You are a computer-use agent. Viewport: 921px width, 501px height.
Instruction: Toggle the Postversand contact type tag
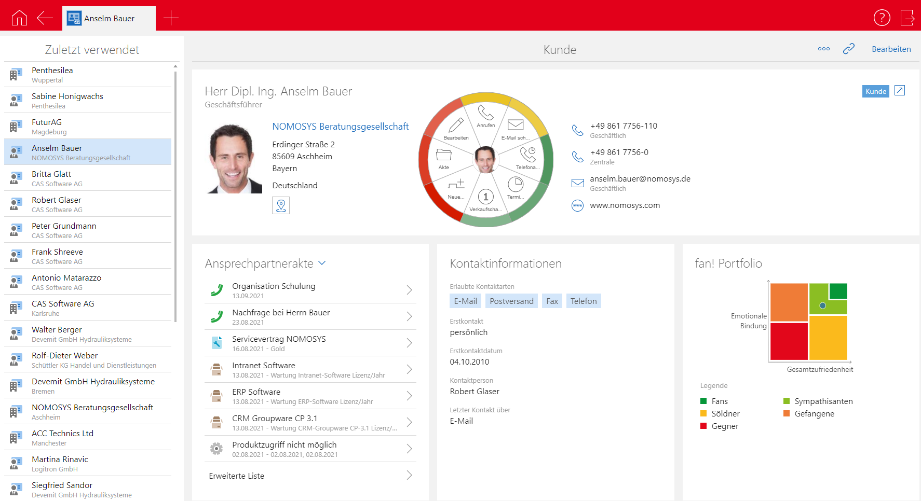(511, 301)
